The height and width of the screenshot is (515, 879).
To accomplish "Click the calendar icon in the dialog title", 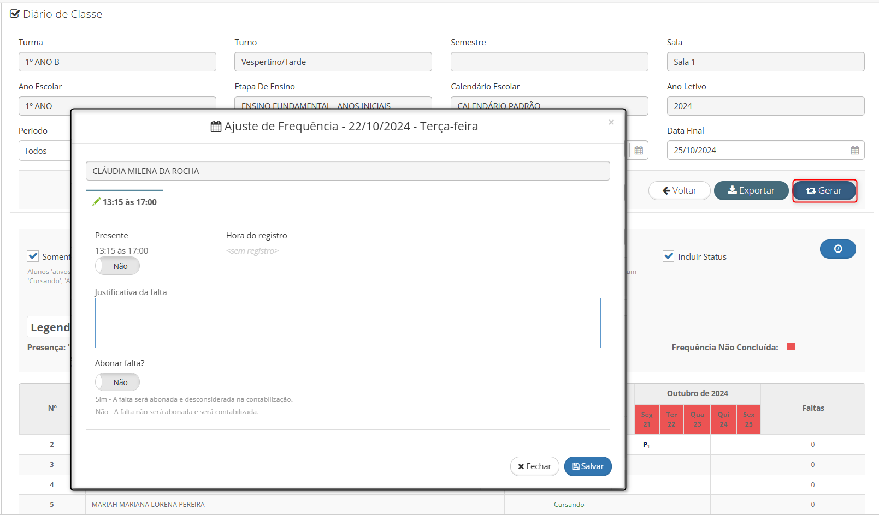I will pyautogui.click(x=216, y=127).
